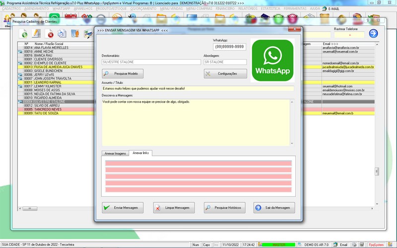This screenshot has height=248, width=397.
Task: Click the FpqSystem link in status bar
Action: point(376,245)
